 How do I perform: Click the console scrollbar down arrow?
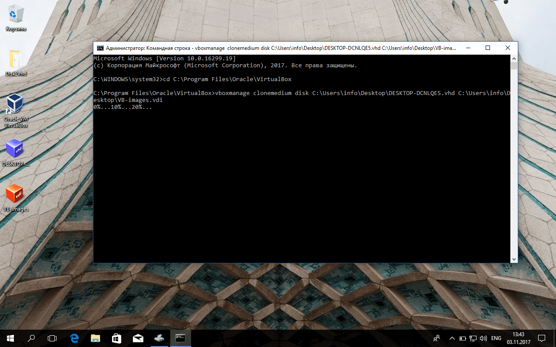(x=514, y=259)
